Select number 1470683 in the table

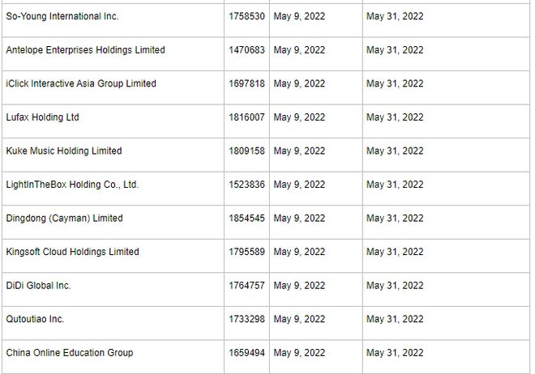[246, 50]
